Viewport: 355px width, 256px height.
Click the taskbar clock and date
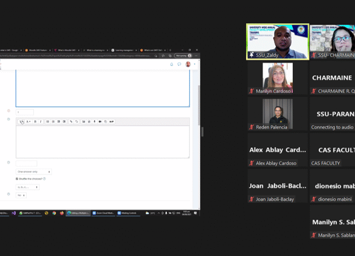(187, 213)
